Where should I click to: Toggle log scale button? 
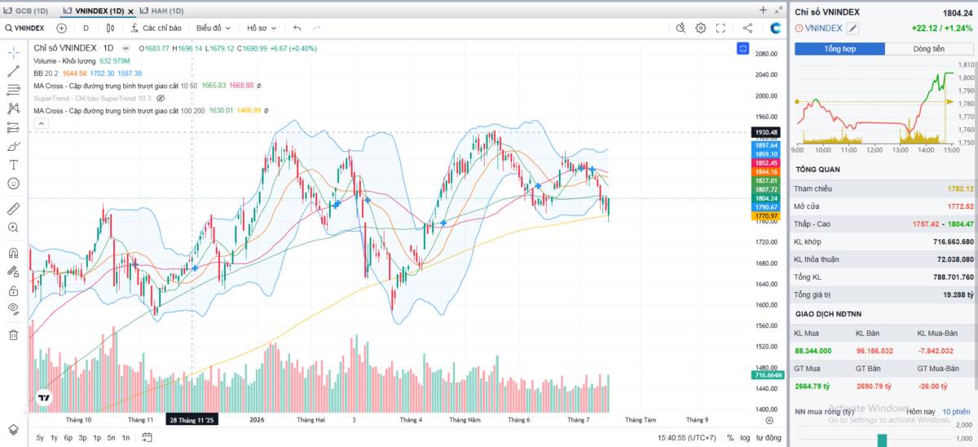coord(745,438)
